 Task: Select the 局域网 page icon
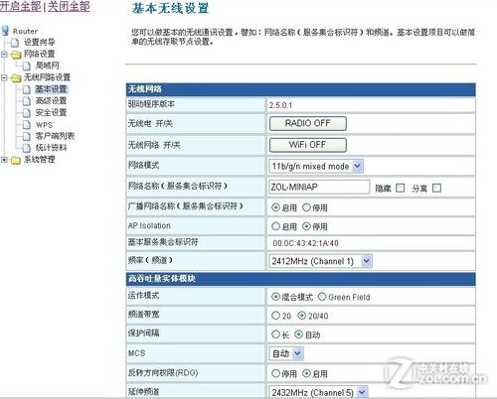(x=27, y=66)
